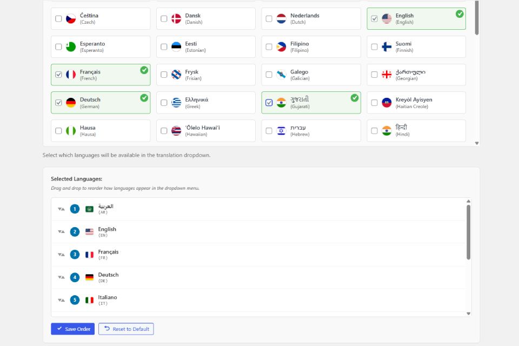Click the Esperanto green flag icon
Image resolution: width=519 pixels, height=346 pixels.
[71, 46]
